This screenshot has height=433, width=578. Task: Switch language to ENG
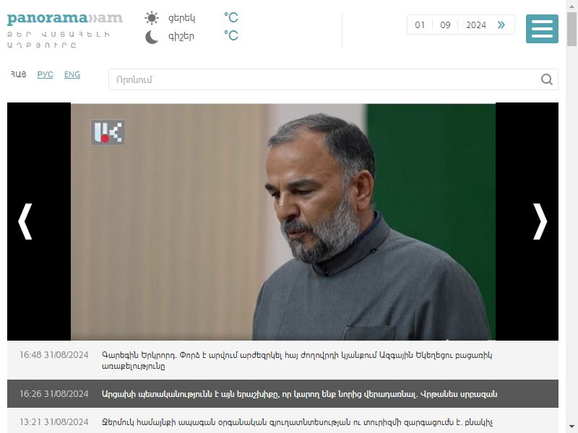pos(72,74)
